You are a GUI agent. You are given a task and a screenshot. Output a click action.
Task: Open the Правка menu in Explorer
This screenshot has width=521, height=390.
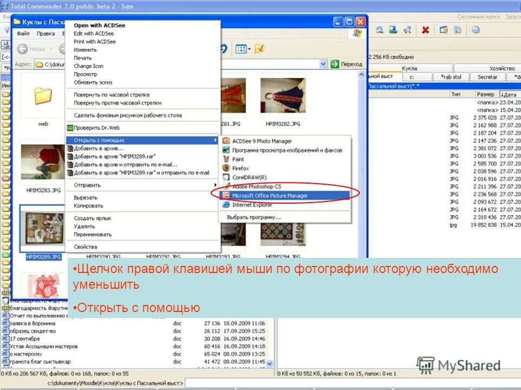tap(46, 34)
